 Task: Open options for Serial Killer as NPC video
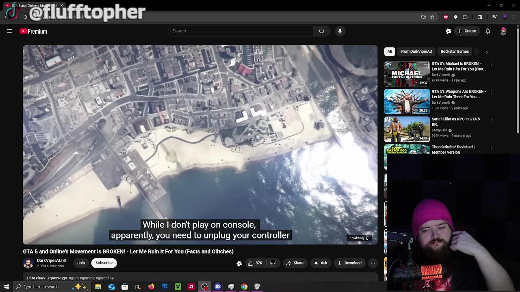(x=491, y=120)
